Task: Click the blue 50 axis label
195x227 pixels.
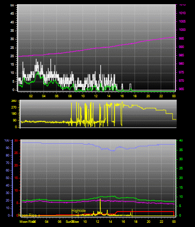Action: coord(7,178)
